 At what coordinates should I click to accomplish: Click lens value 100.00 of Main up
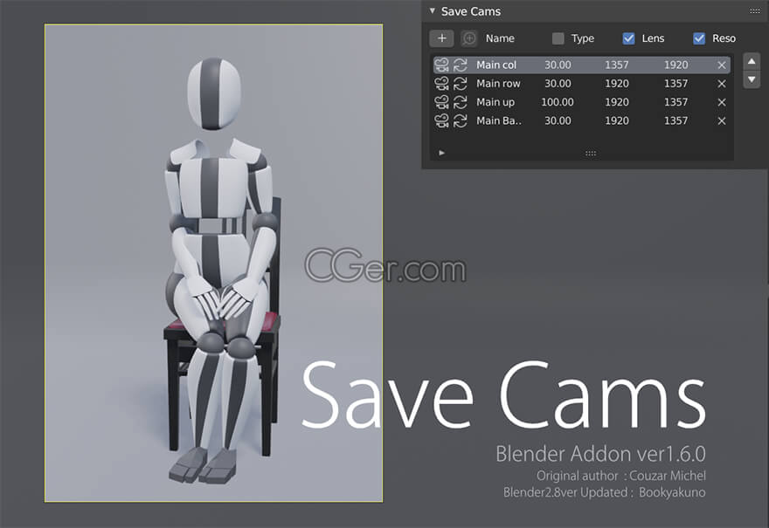pyautogui.click(x=558, y=102)
